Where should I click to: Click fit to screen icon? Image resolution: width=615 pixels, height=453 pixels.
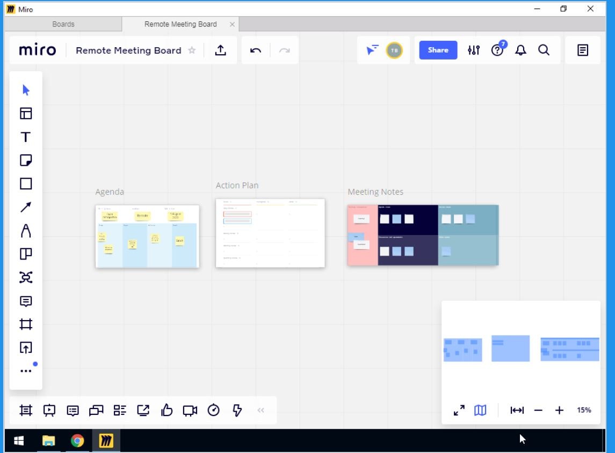click(x=517, y=410)
